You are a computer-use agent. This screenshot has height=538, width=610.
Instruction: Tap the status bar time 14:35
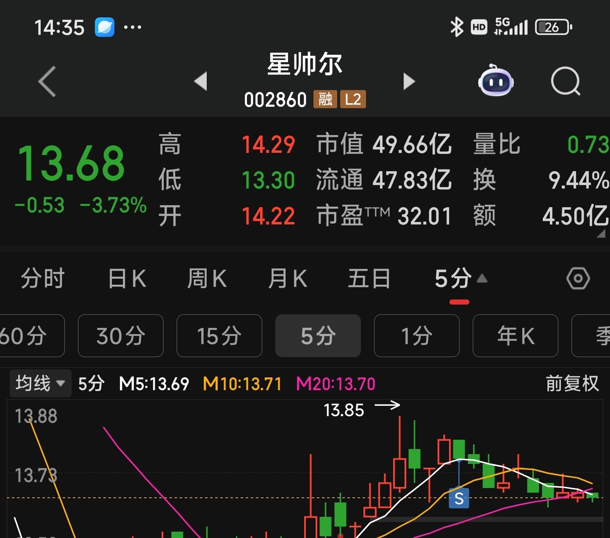[59, 28]
